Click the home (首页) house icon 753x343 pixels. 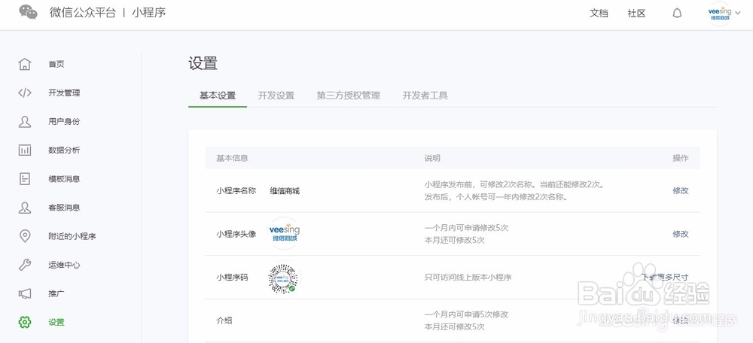25,64
